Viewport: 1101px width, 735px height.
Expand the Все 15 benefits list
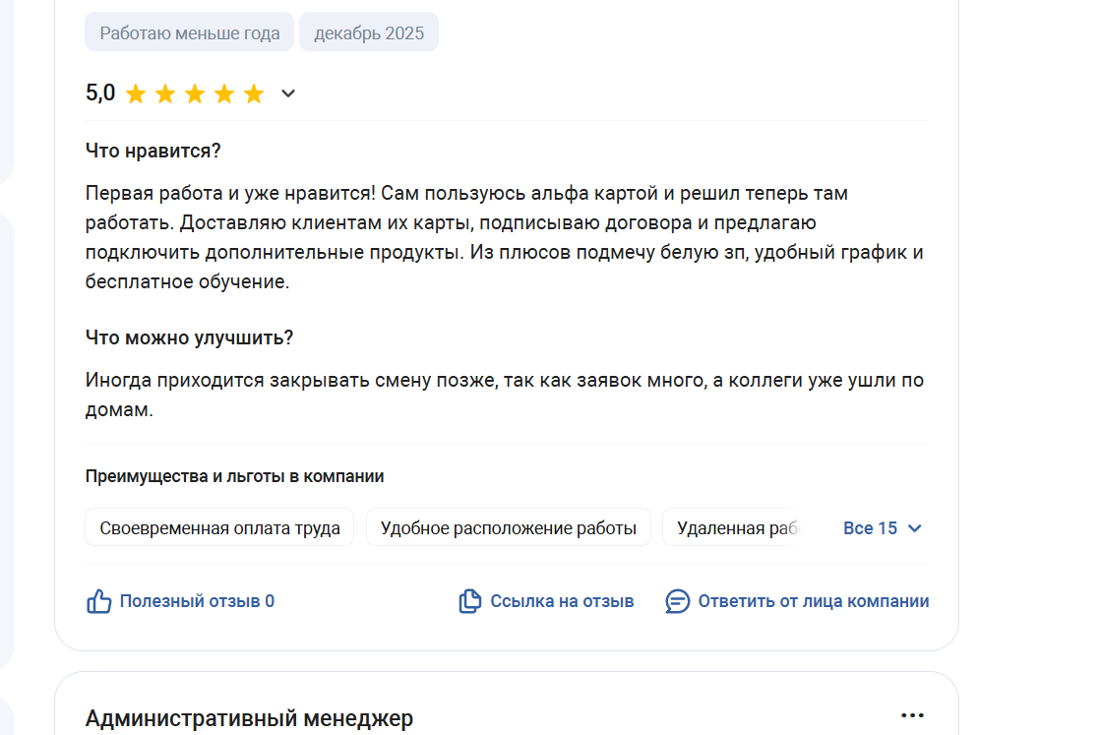[883, 528]
